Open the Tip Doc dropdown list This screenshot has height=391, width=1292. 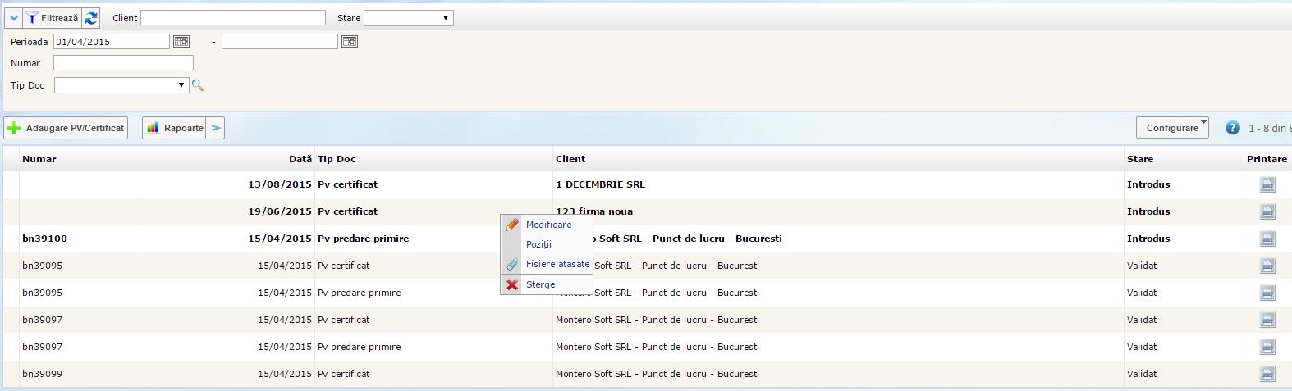(x=121, y=85)
